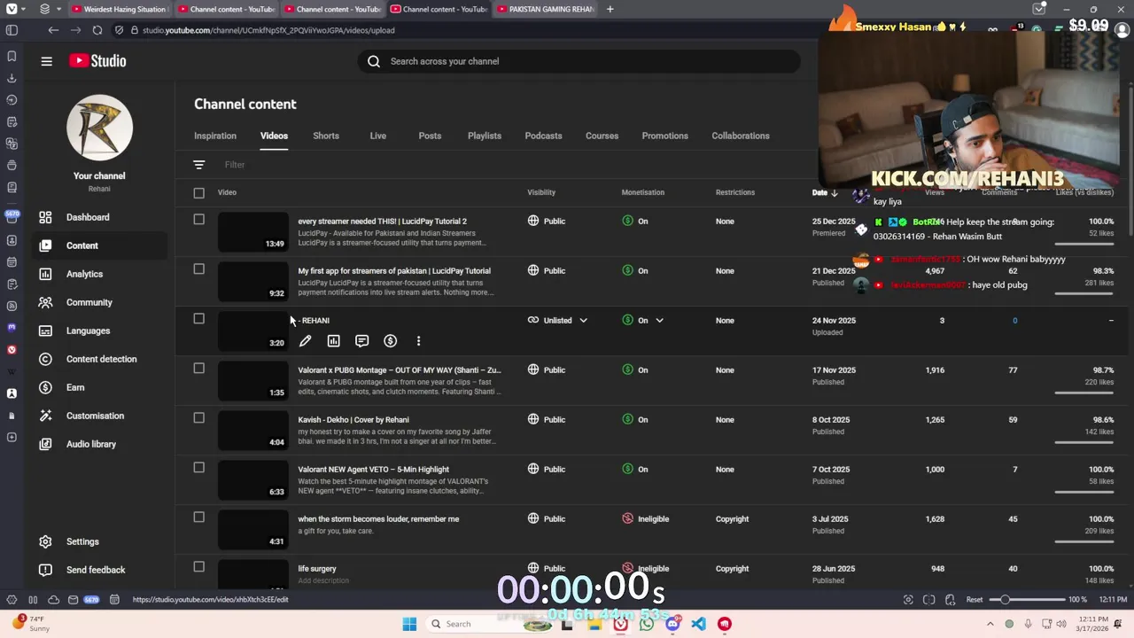This screenshot has width=1134, height=638.
Task: Go back with browser back arrow
Action: [53, 30]
